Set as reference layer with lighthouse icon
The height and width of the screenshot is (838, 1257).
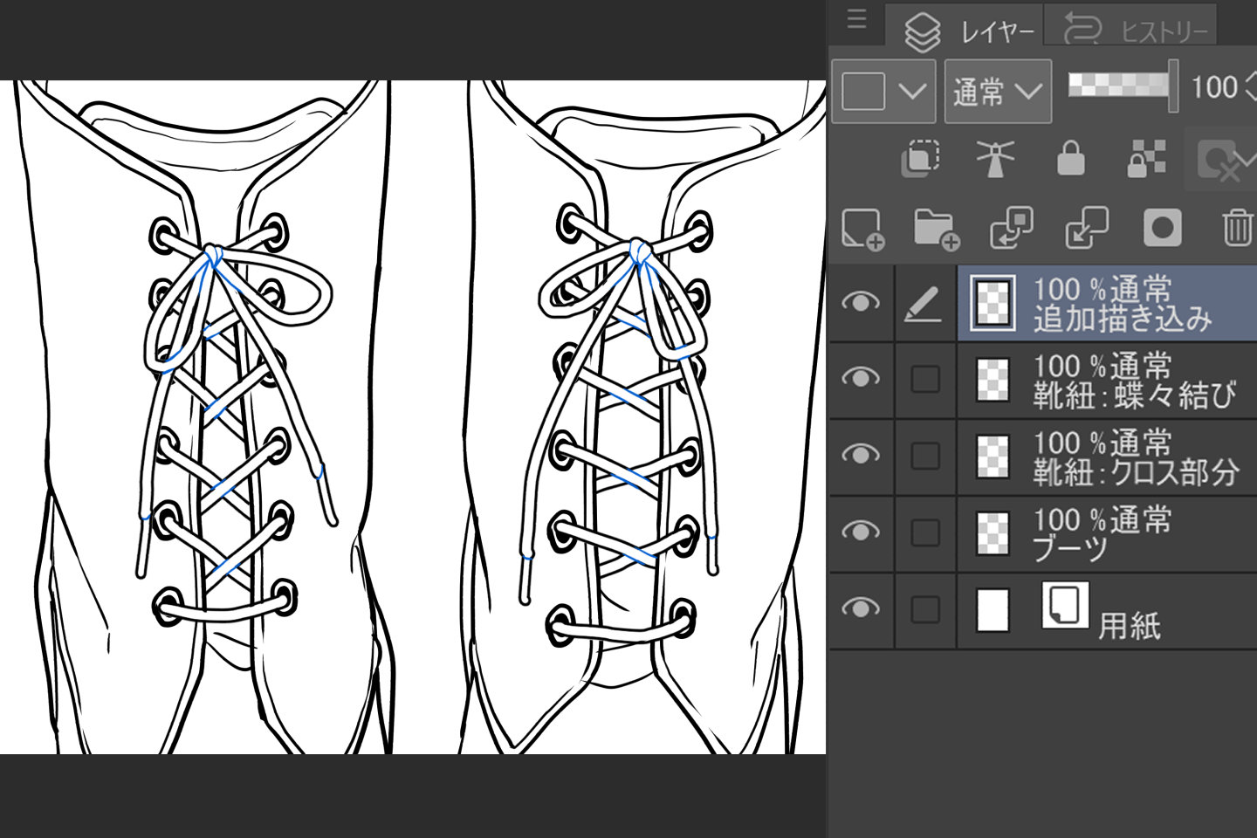995,159
